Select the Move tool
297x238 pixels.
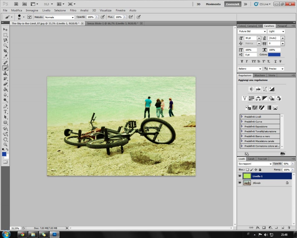pos(5,29)
